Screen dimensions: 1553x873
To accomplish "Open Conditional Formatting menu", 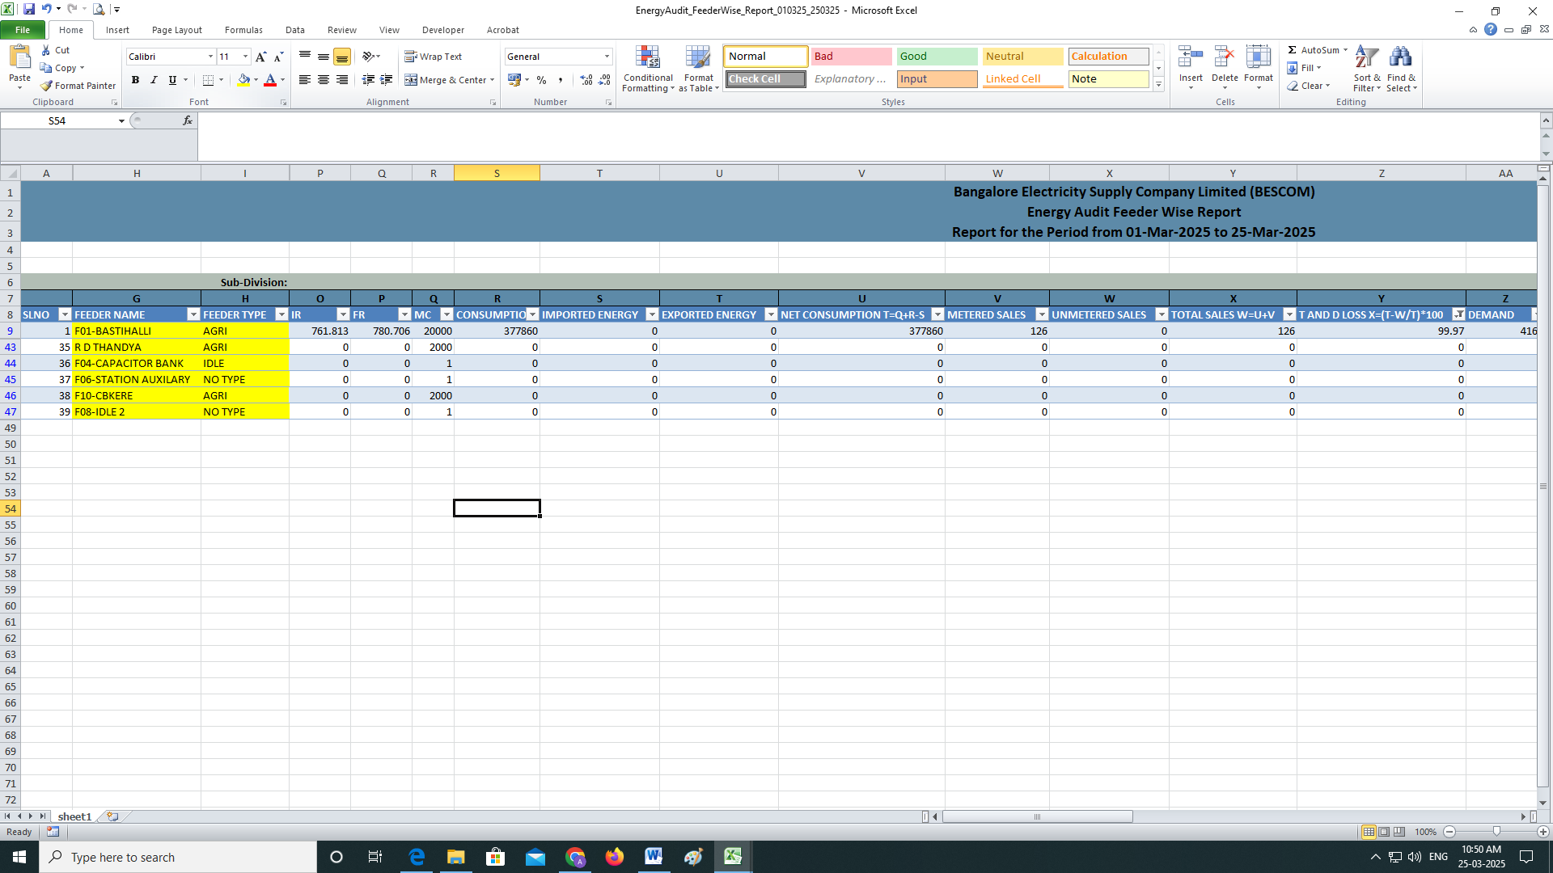I will click(x=648, y=69).
